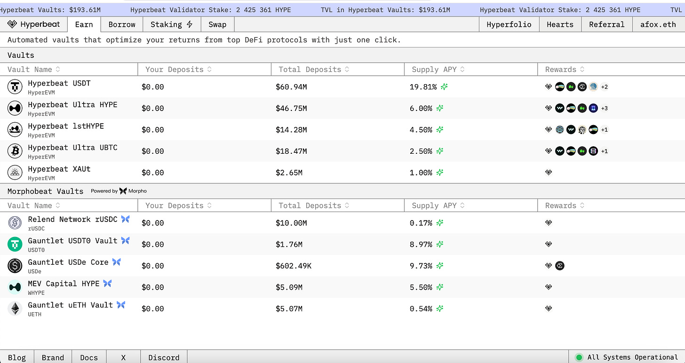This screenshot has height=363, width=685.
Task: Click the Hyperbeat Ultra HYPE vault icon
Action: pyautogui.click(x=15, y=108)
